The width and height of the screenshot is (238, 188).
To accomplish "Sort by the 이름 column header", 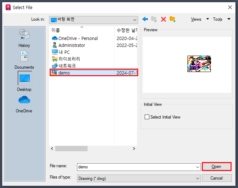I will click(82, 30).
